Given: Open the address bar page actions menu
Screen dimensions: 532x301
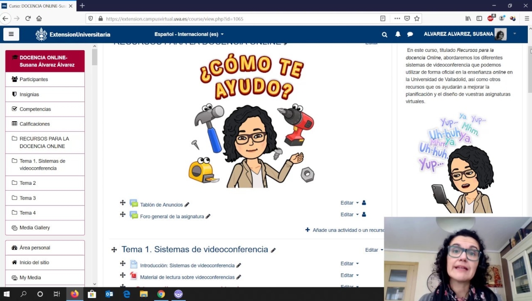Looking at the screenshot, I should click(x=397, y=19).
